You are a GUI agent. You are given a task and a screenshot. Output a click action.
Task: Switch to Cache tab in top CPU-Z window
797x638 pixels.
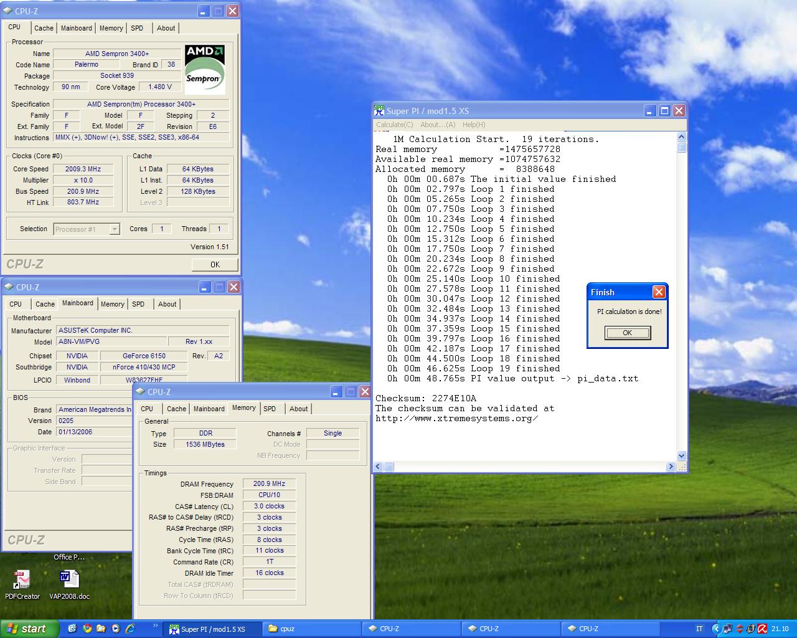pyautogui.click(x=44, y=28)
